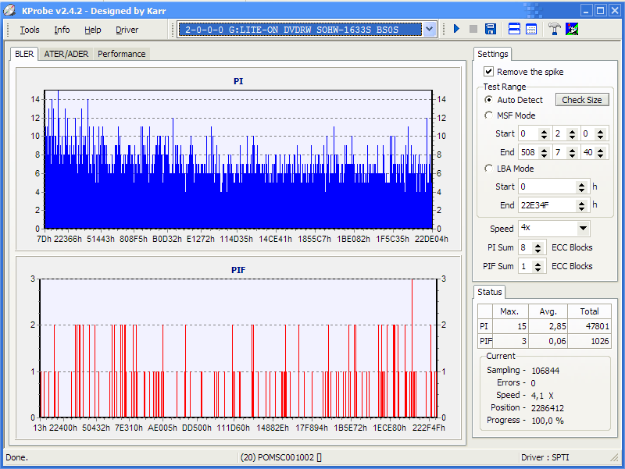
Task: Click the PIF Sum value field
Action: click(525, 266)
